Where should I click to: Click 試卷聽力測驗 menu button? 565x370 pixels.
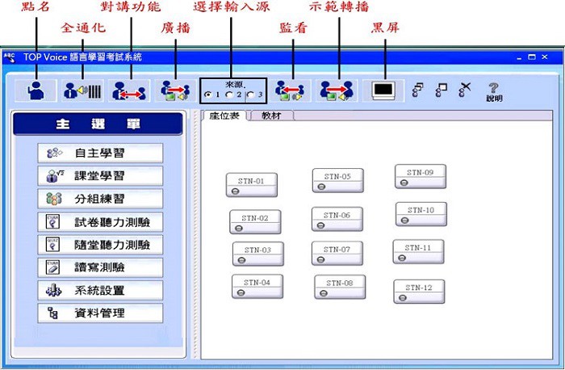click(100, 221)
